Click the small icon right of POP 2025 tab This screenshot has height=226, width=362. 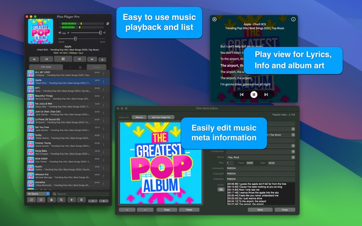[70, 67]
